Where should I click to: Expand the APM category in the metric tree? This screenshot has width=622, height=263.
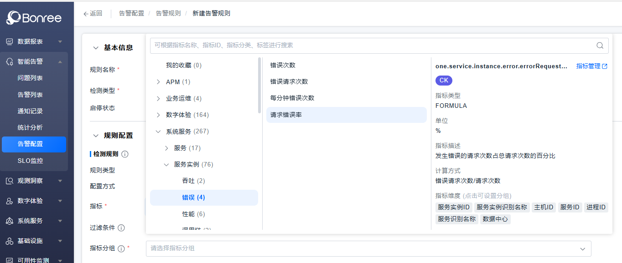tap(157, 81)
